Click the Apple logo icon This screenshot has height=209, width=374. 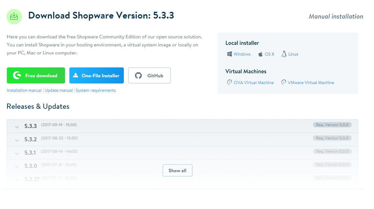pyautogui.click(x=261, y=54)
